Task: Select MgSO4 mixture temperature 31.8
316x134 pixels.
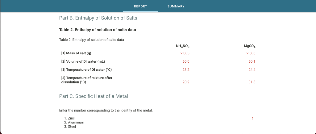Action: click(x=252, y=82)
